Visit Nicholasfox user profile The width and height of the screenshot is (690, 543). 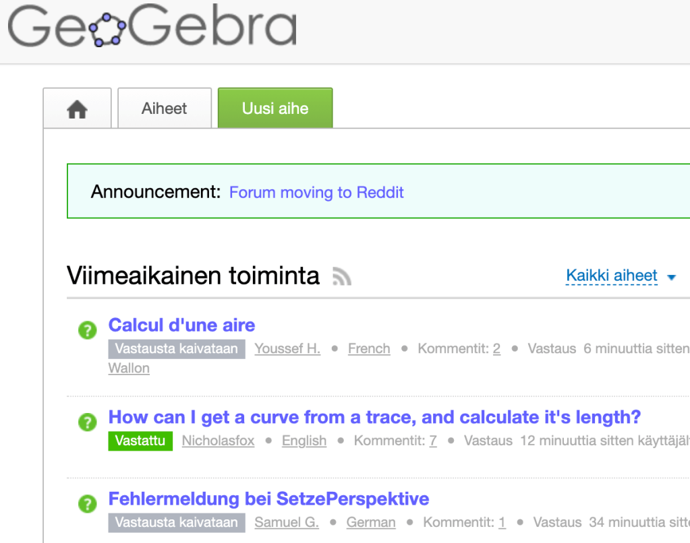pyautogui.click(x=218, y=441)
